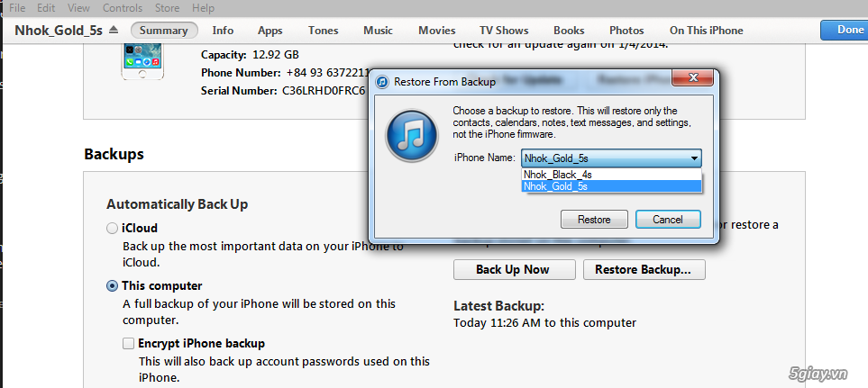
Task: Click the Restore From Backup title text
Action: 444,82
